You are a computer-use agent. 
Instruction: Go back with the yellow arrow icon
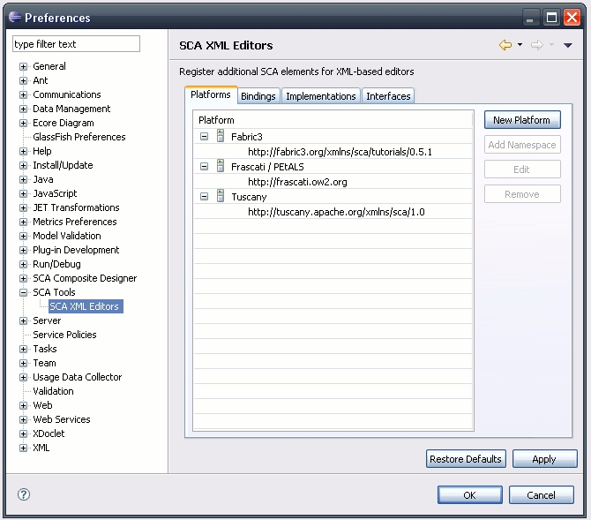[x=505, y=45]
